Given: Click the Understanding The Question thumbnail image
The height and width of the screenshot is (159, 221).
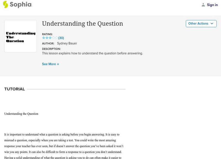Looking at the screenshot, I should (x=20, y=36).
